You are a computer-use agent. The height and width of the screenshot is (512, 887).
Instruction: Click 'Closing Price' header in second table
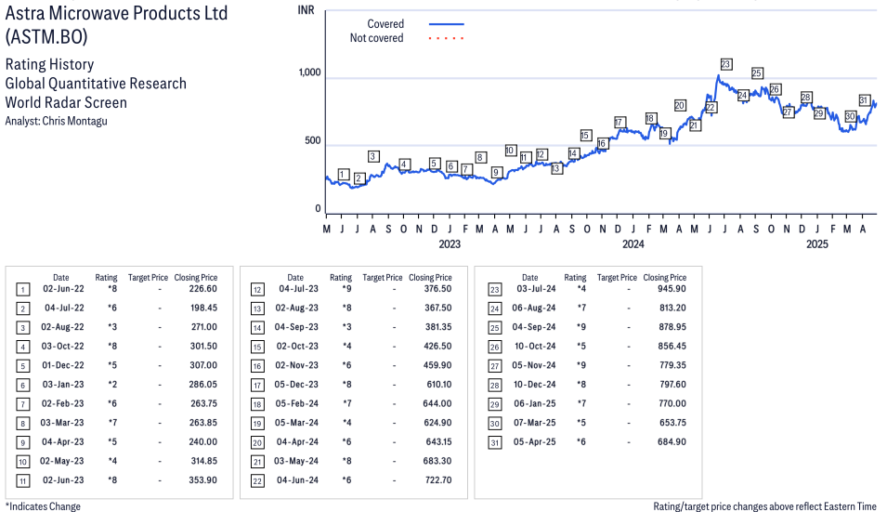coord(430,278)
